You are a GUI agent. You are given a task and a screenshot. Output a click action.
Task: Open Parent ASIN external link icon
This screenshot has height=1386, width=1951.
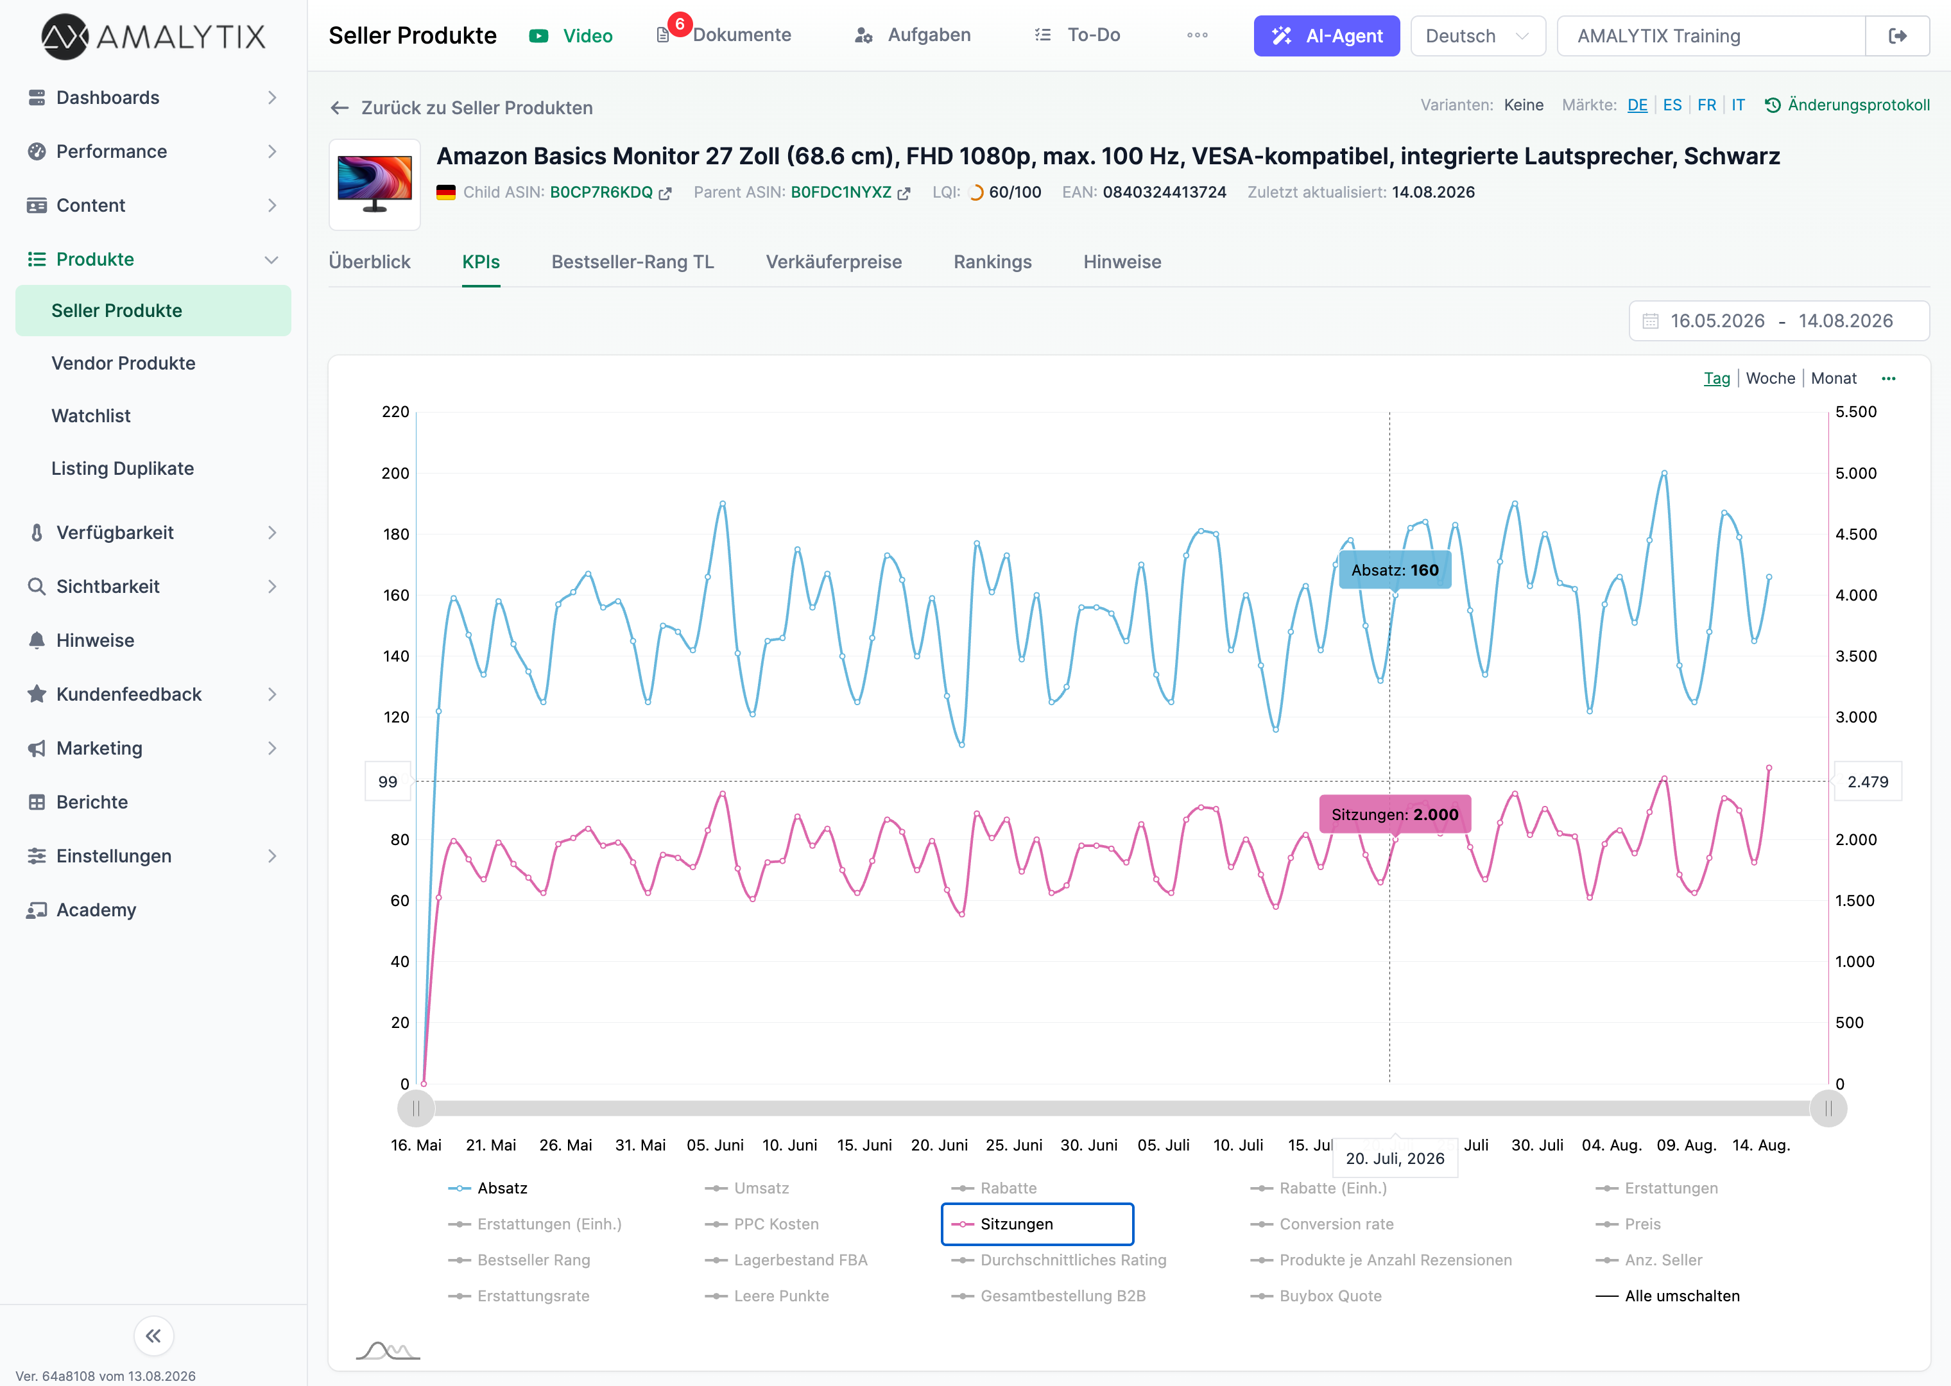pyautogui.click(x=904, y=193)
